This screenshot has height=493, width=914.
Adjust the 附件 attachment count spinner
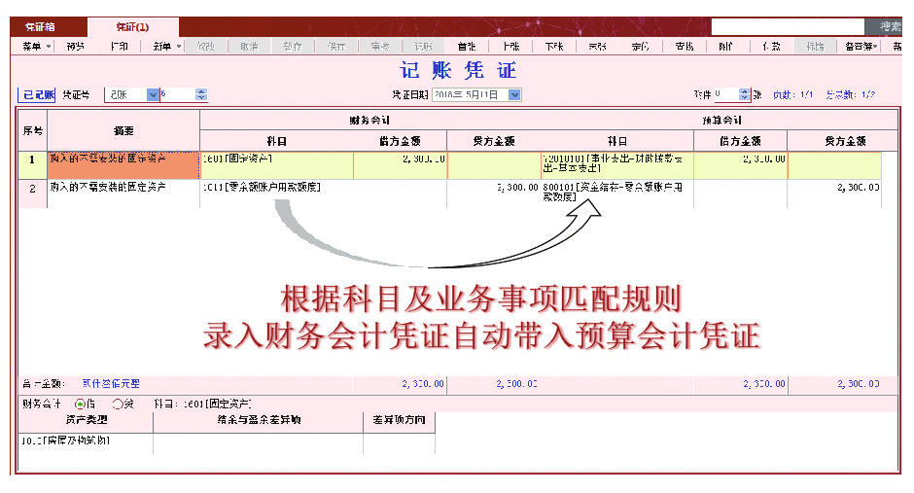[x=744, y=94]
